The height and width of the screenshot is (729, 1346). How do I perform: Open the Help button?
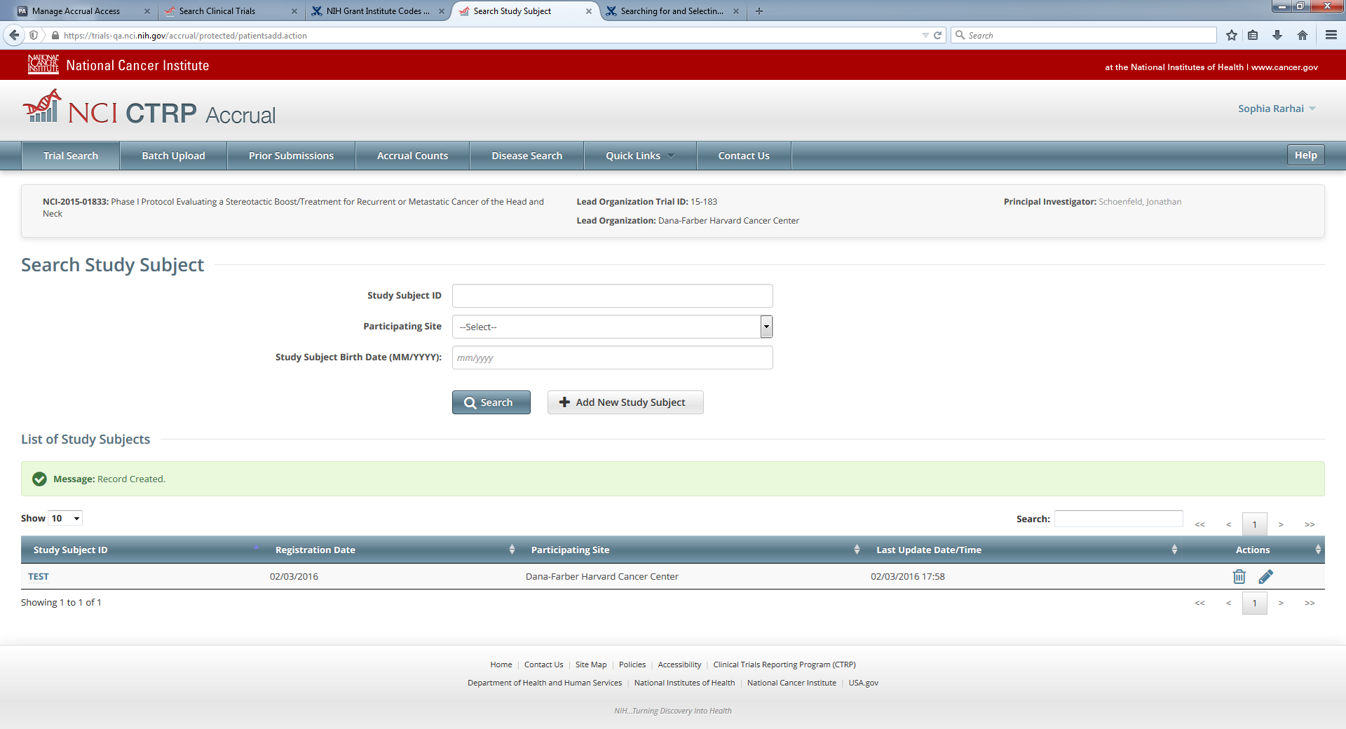click(x=1305, y=155)
